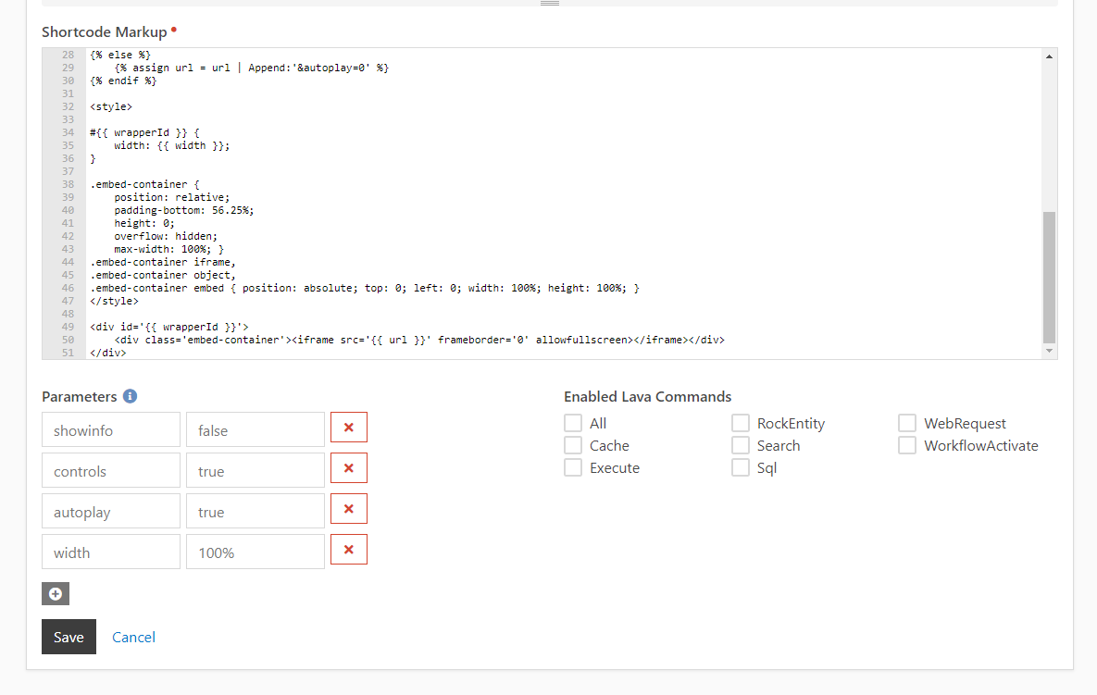This screenshot has width=1097, height=695.
Task: Delete the autoplay parameter row
Action: pyautogui.click(x=348, y=509)
